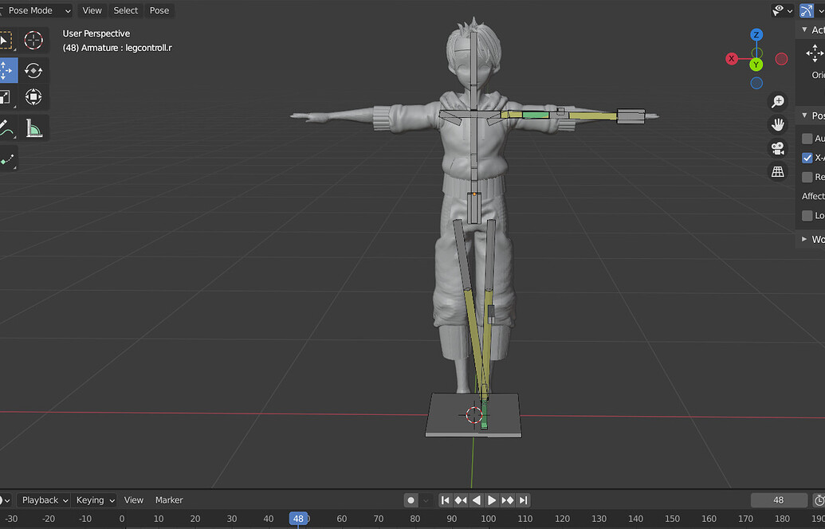Click the current frame field showing 48
Image resolution: width=825 pixels, height=529 pixels.
[779, 500]
